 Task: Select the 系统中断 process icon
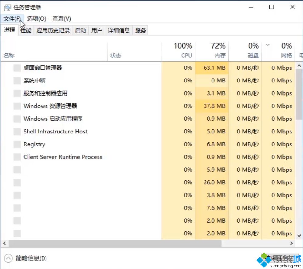[x=17, y=81]
